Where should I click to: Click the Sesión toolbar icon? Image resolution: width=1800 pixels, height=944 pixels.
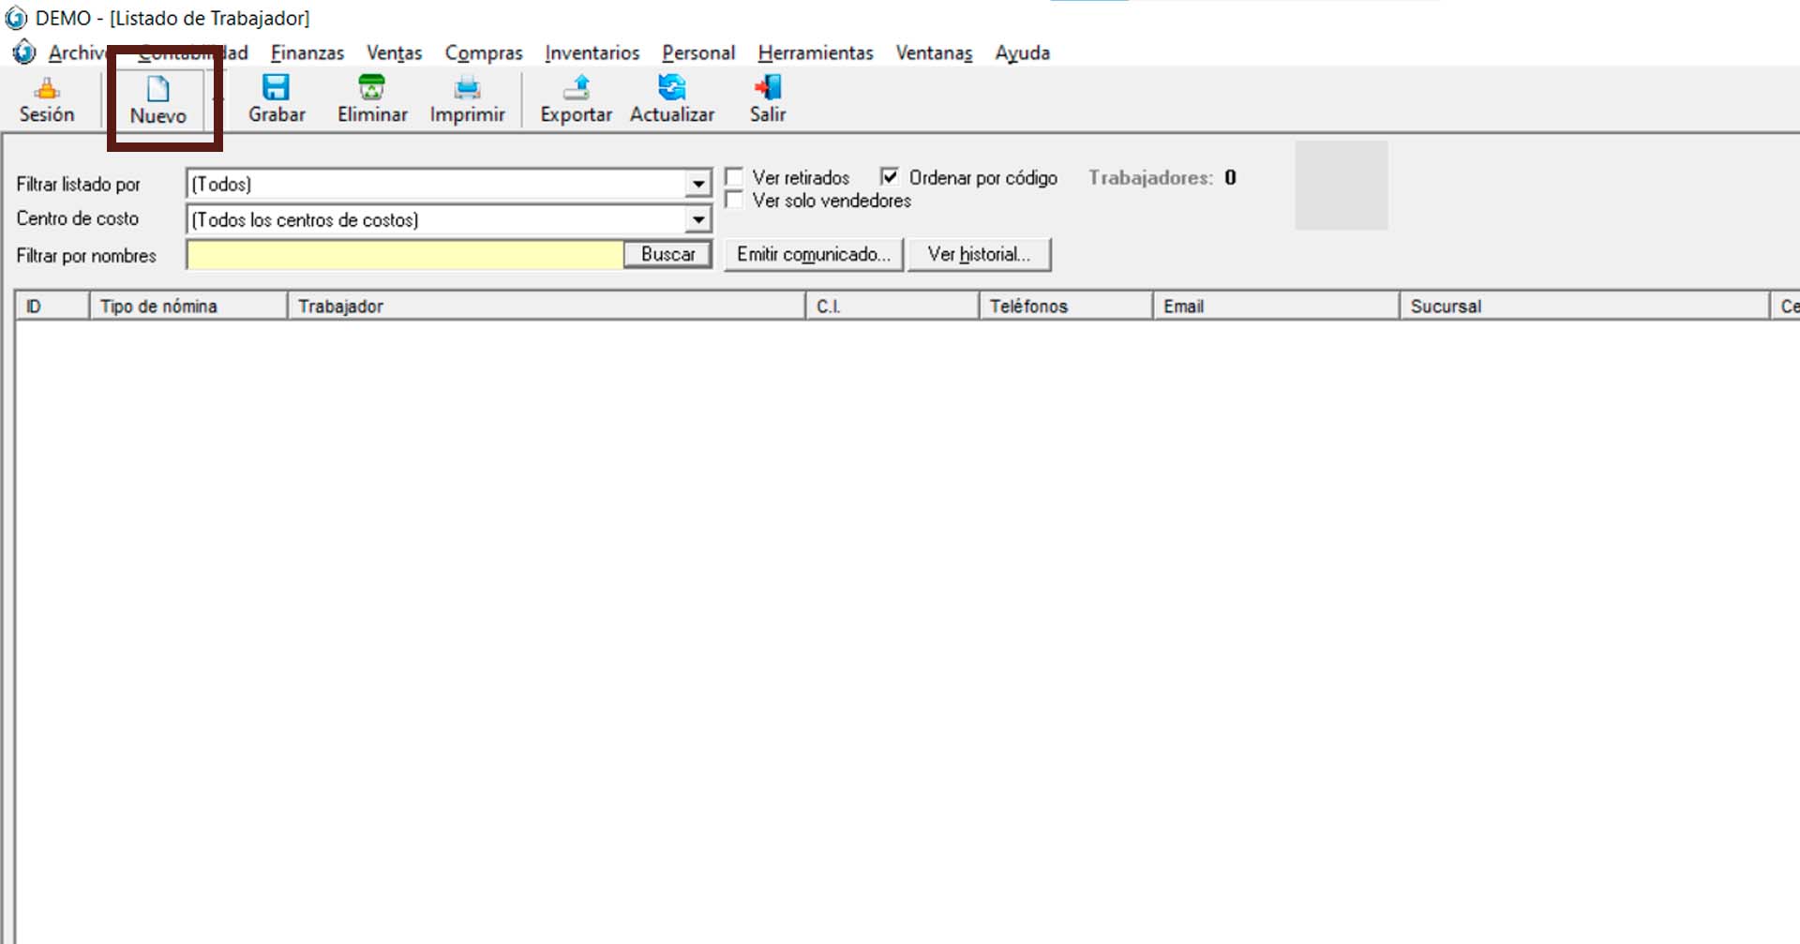47,99
